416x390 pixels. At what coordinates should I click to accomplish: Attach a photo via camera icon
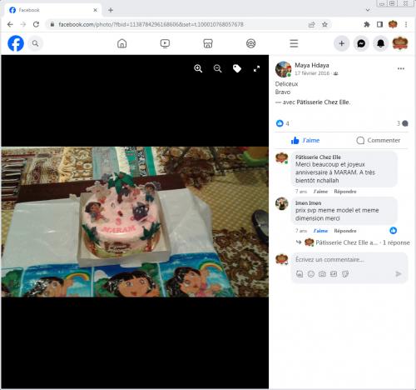pyautogui.click(x=322, y=274)
